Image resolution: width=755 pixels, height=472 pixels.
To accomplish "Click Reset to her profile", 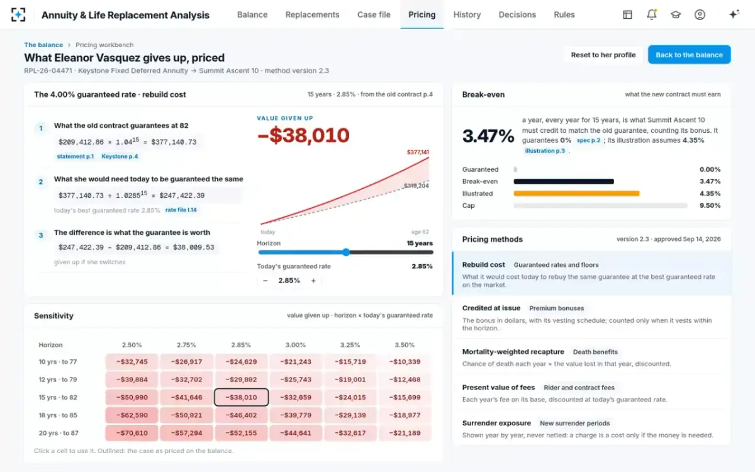I will [x=603, y=55].
